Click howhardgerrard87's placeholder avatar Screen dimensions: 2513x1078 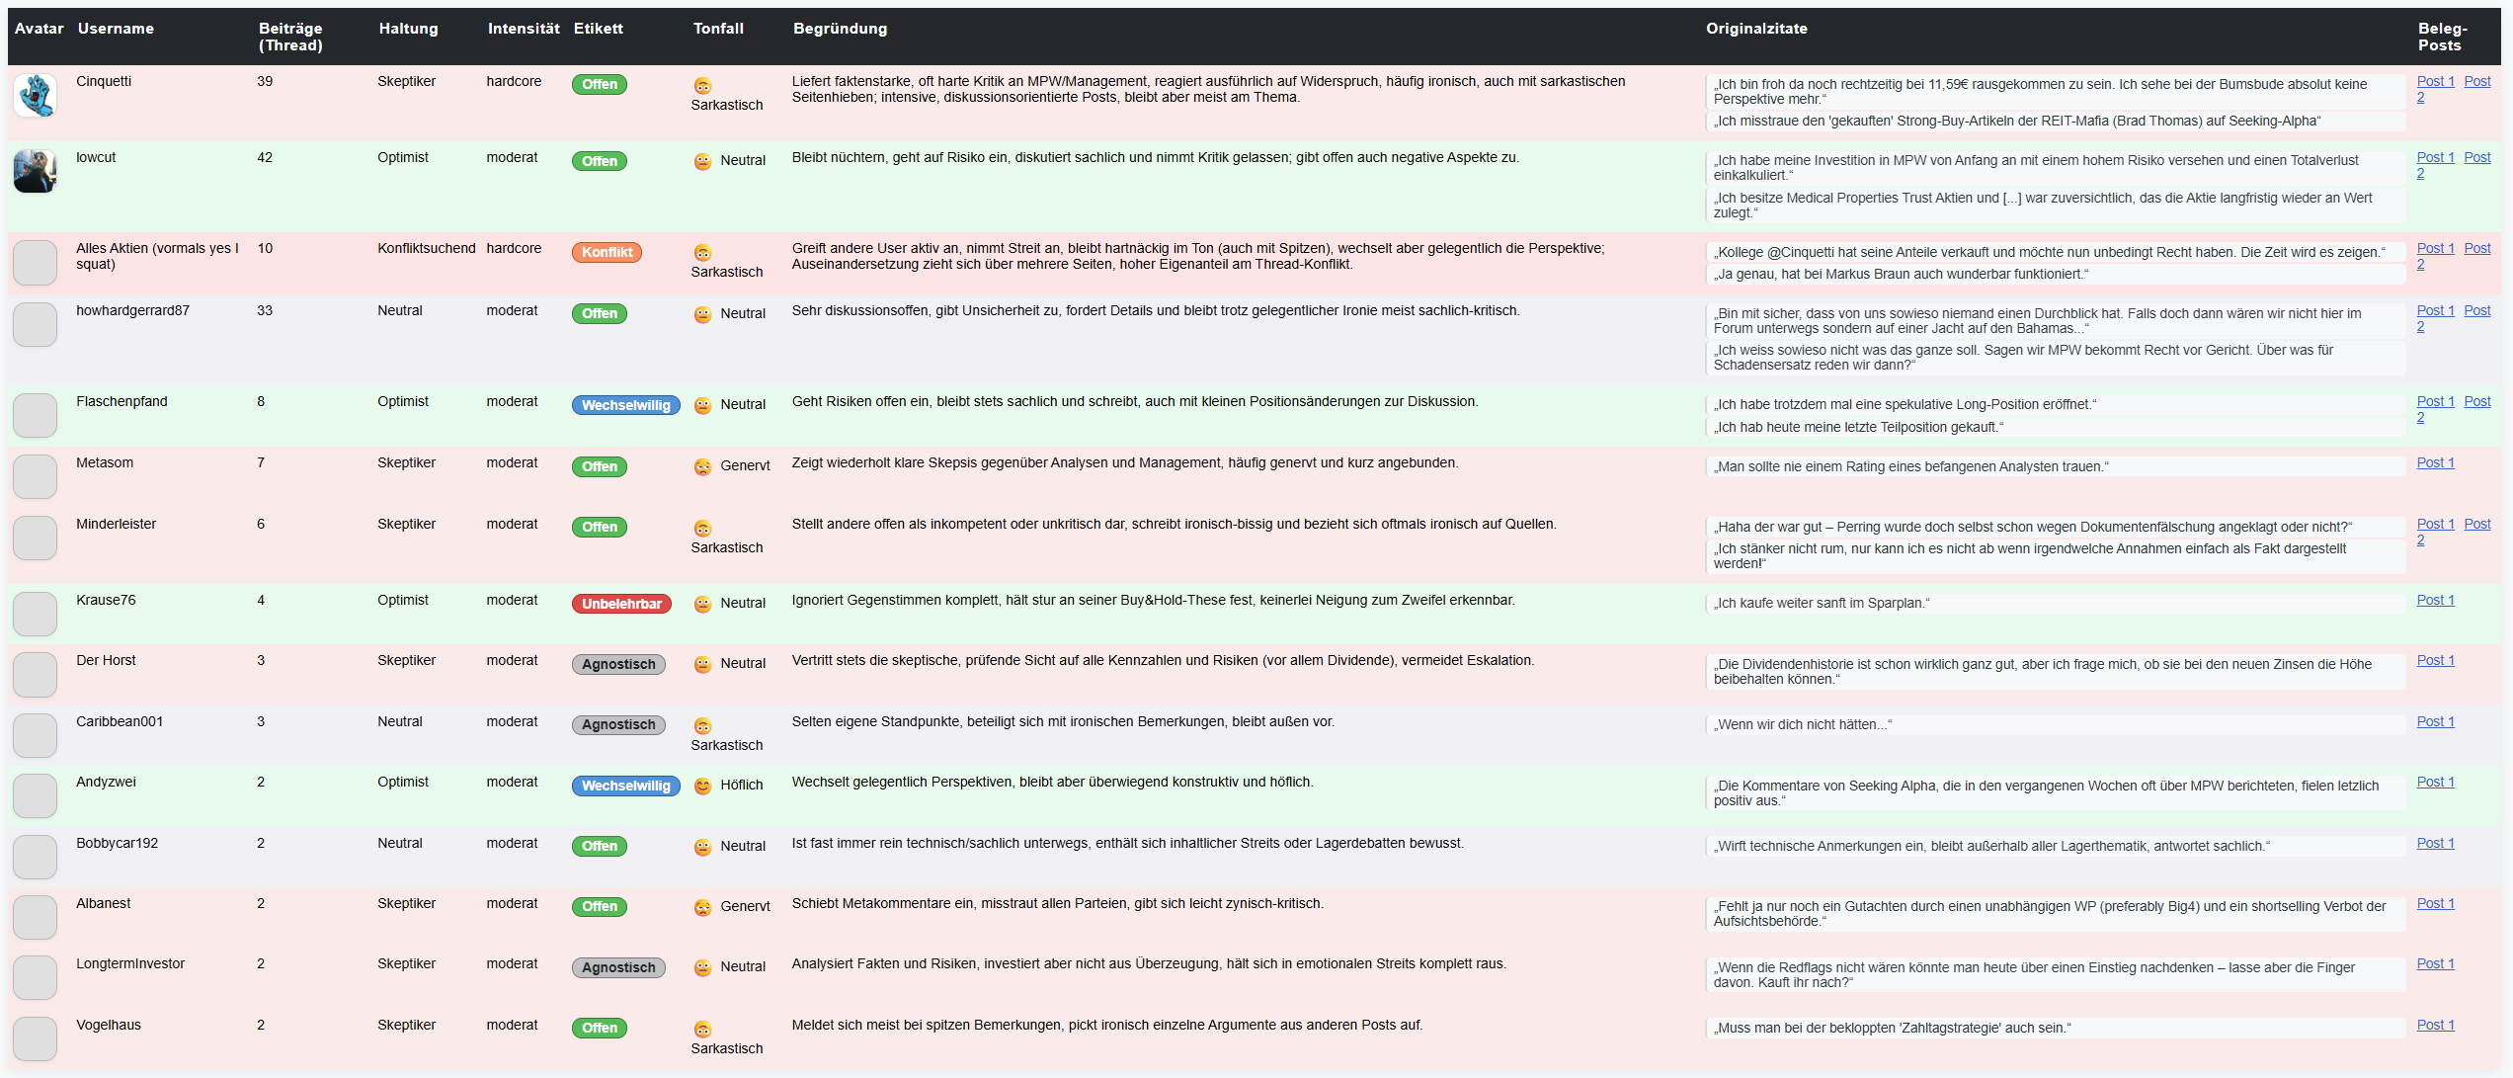(x=35, y=324)
